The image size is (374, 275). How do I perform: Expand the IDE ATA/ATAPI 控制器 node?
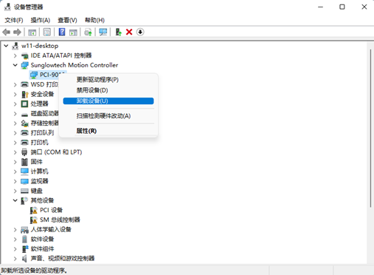(15, 55)
